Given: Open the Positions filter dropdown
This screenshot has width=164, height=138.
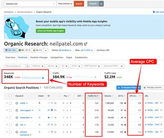Looking at the screenshot, I should coord(38,66).
